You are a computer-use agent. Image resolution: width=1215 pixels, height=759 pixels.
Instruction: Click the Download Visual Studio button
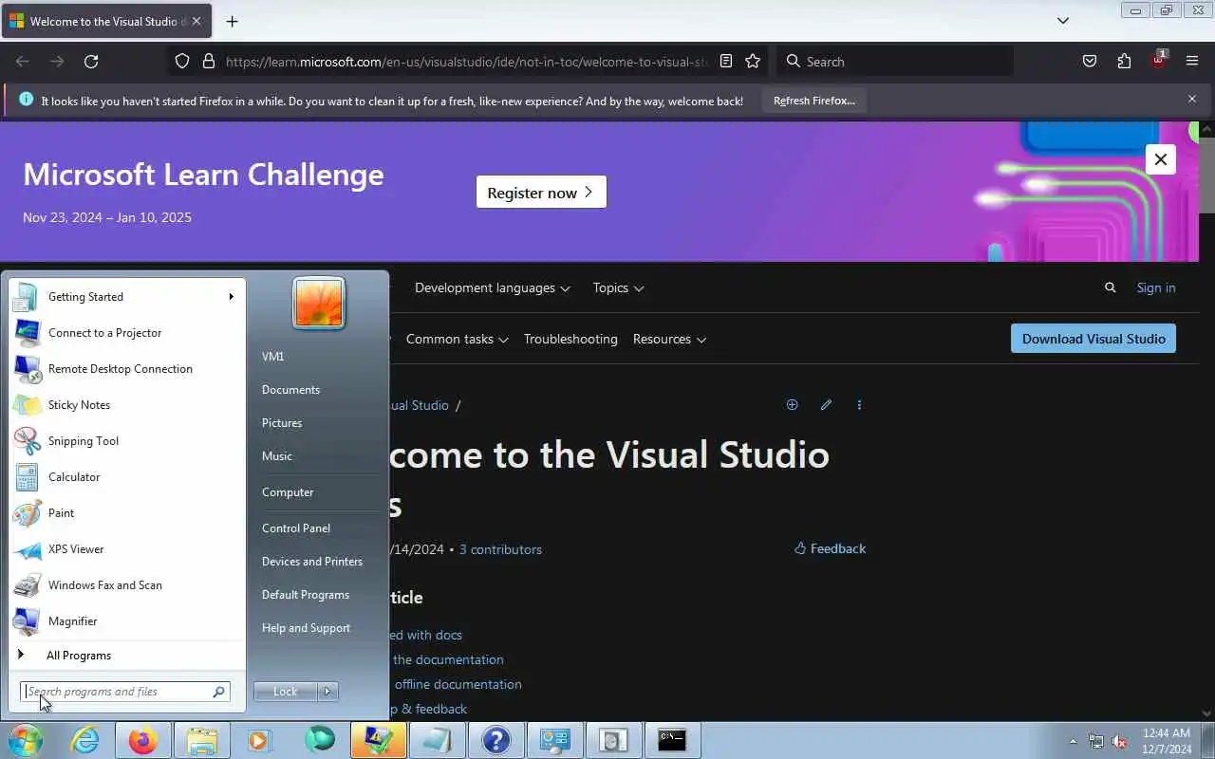point(1093,339)
